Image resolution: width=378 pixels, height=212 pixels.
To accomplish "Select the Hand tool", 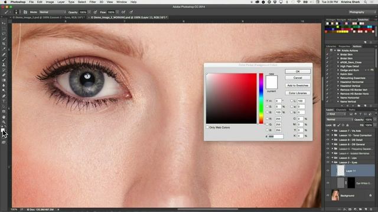I will pos(4,117).
